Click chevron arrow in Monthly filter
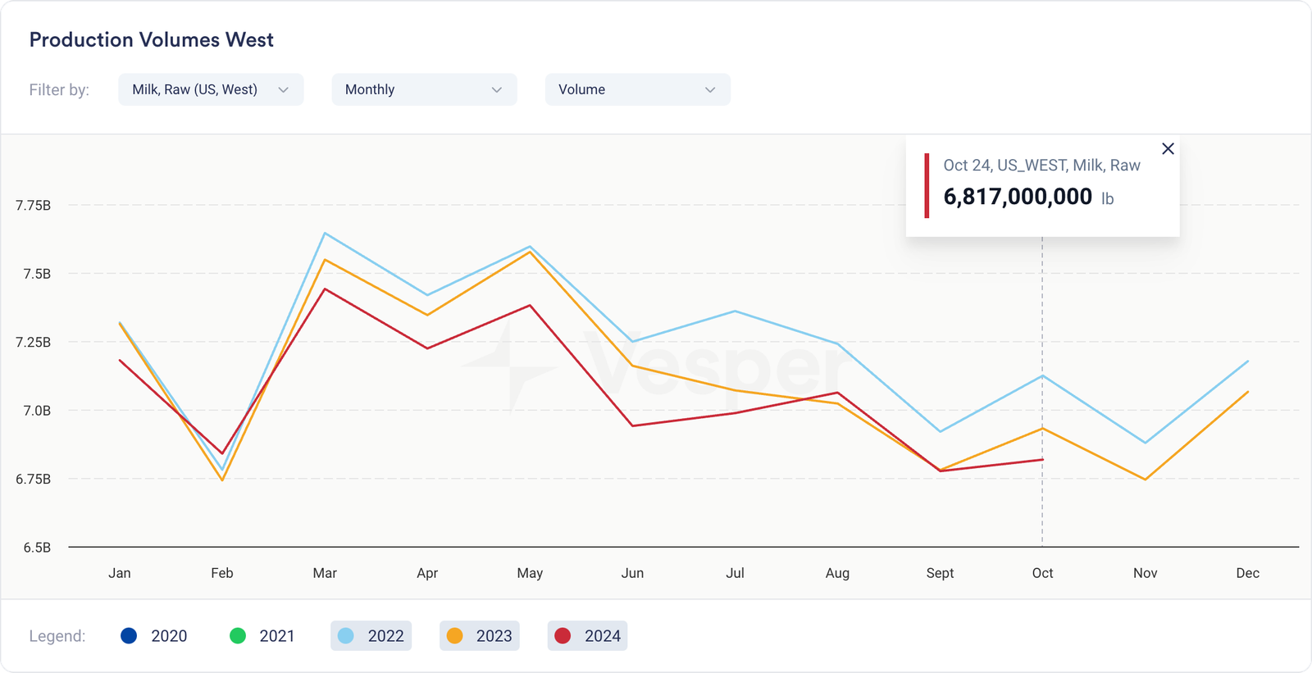Viewport: 1312px width, 673px height. pyautogui.click(x=497, y=90)
